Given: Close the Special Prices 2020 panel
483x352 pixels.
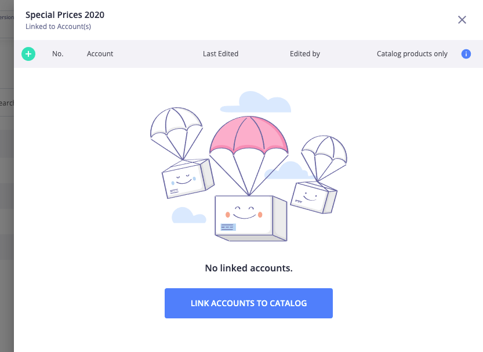Looking at the screenshot, I should (x=462, y=20).
